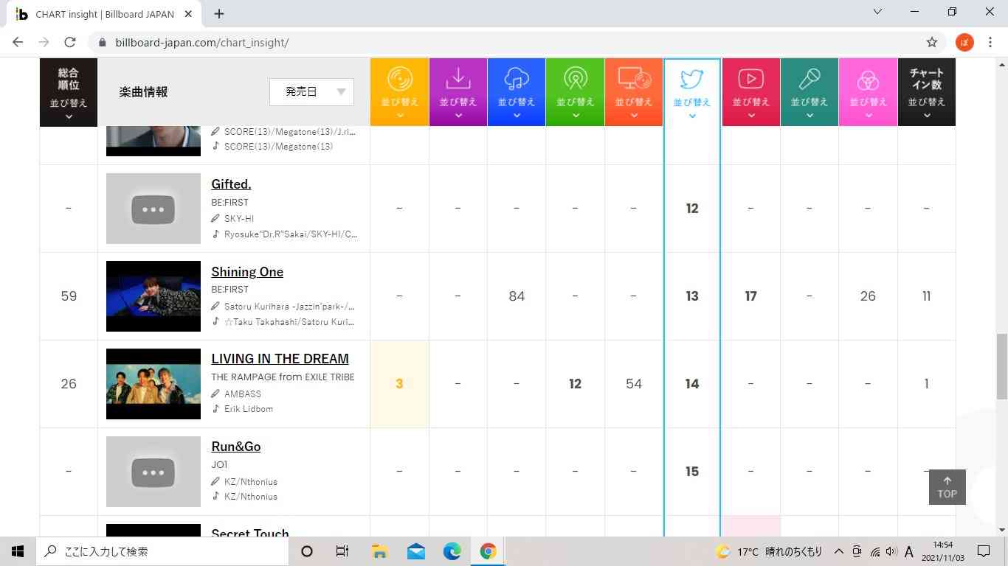Open the Shining One song link
This screenshot has width=1008, height=566.
coord(247,272)
